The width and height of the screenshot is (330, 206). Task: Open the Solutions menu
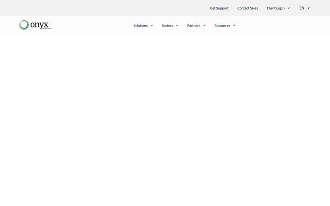[140, 26]
